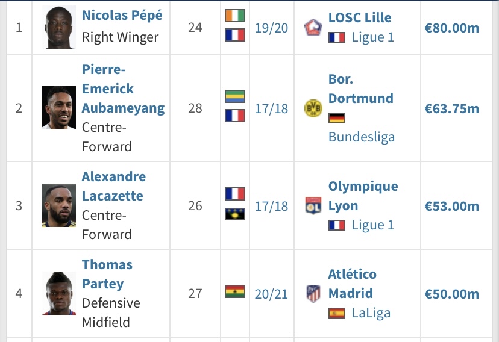Click Alexandre Lacazette's portrait thumbnail

(x=59, y=205)
